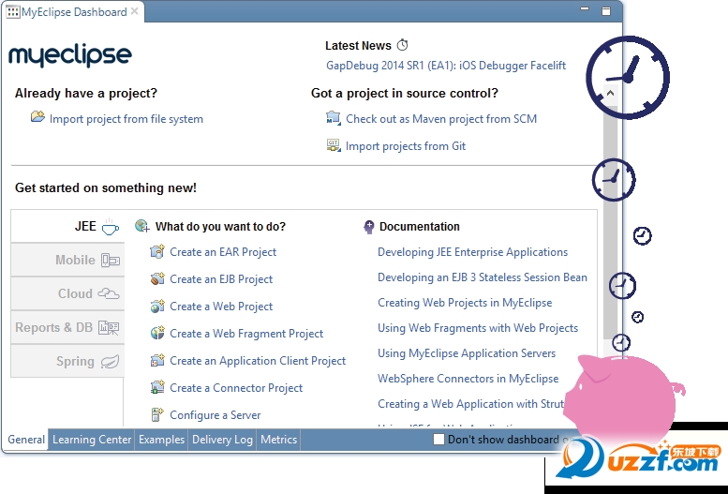This screenshot has height=494, width=728.
Task: Enable Don't show dashboard checkbox
Action: pos(438,439)
